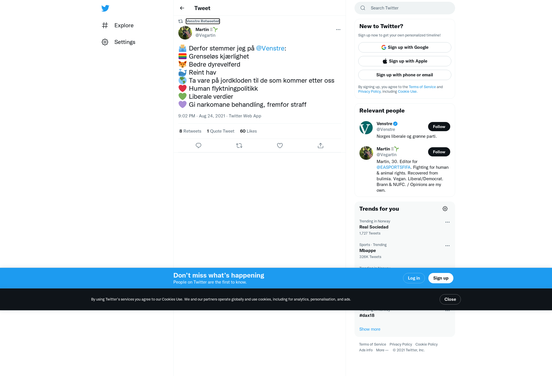
Task: Expand options for Real Sociedad trend
Action: tap(447, 222)
